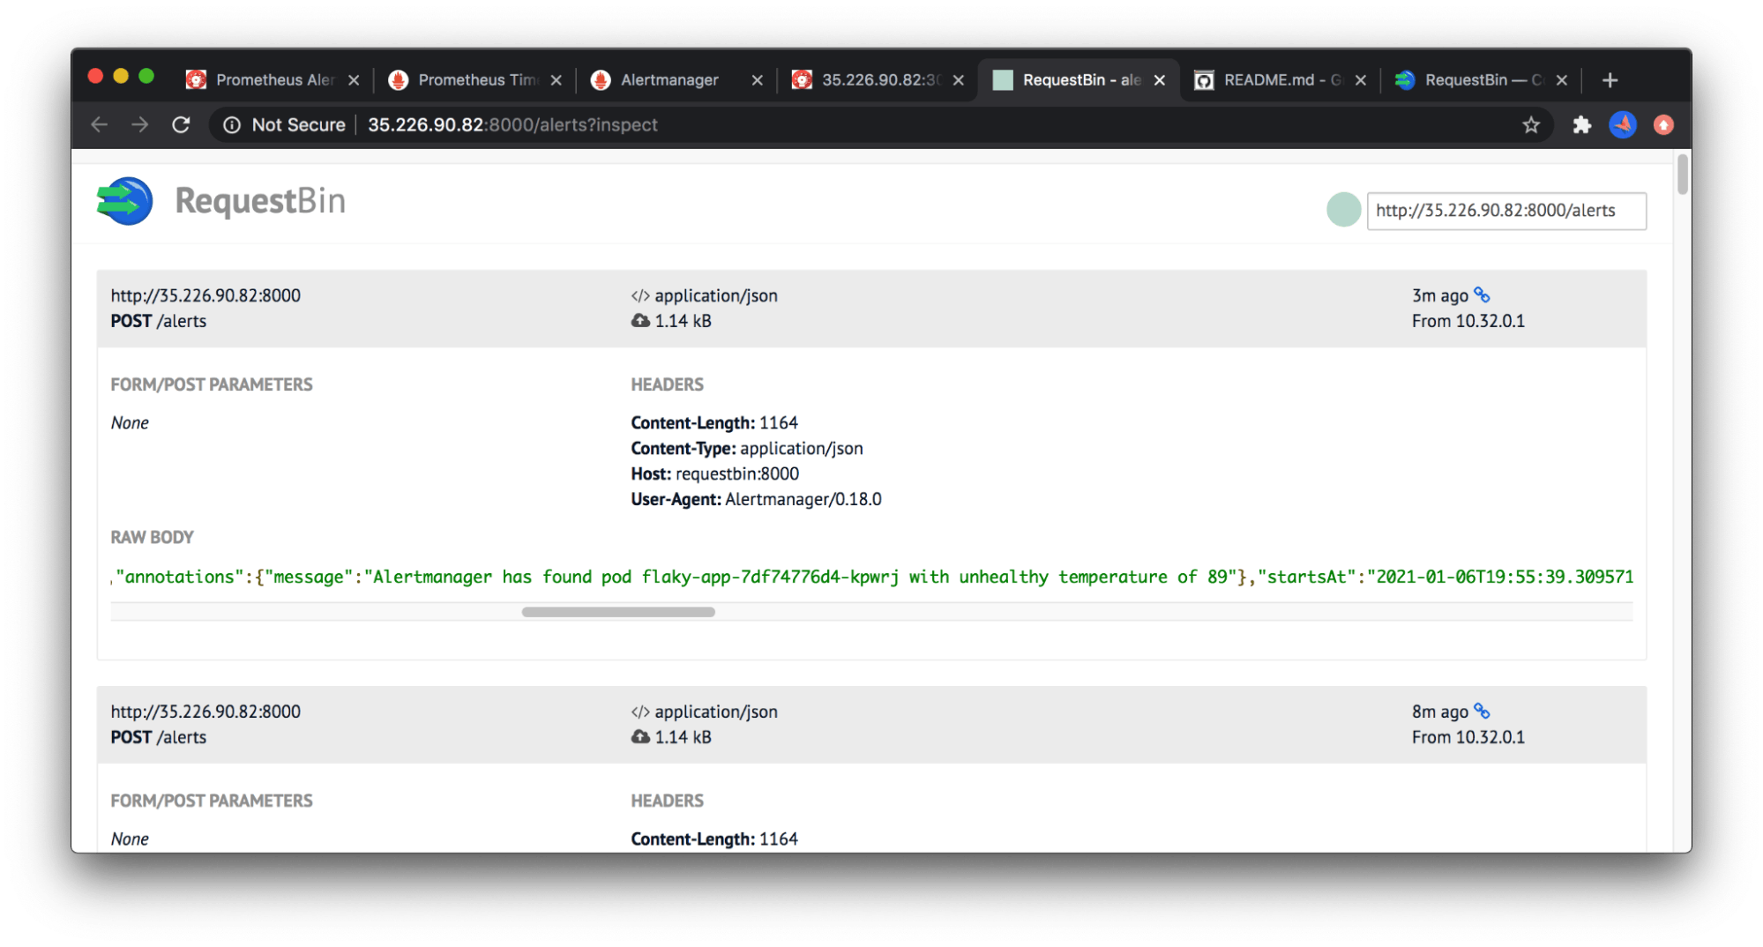Click the second From 10.32.0.1 text
Image resolution: width=1763 pixels, height=947 pixels.
coord(1468,737)
